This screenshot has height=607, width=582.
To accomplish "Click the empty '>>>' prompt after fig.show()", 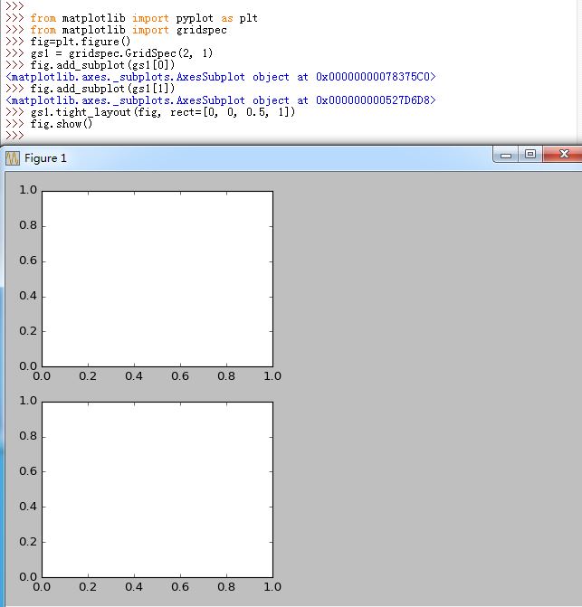I will click(14, 136).
